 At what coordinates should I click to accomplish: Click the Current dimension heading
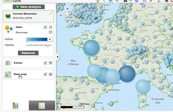pos(25,14)
